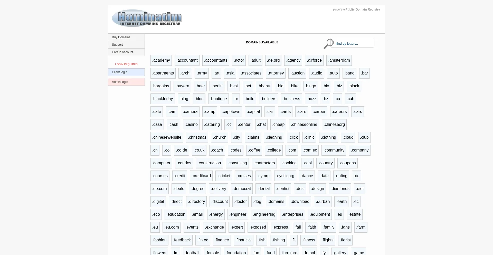Click the .family domain
This screenshot has width=493, height=255.
tap(328, 227)
